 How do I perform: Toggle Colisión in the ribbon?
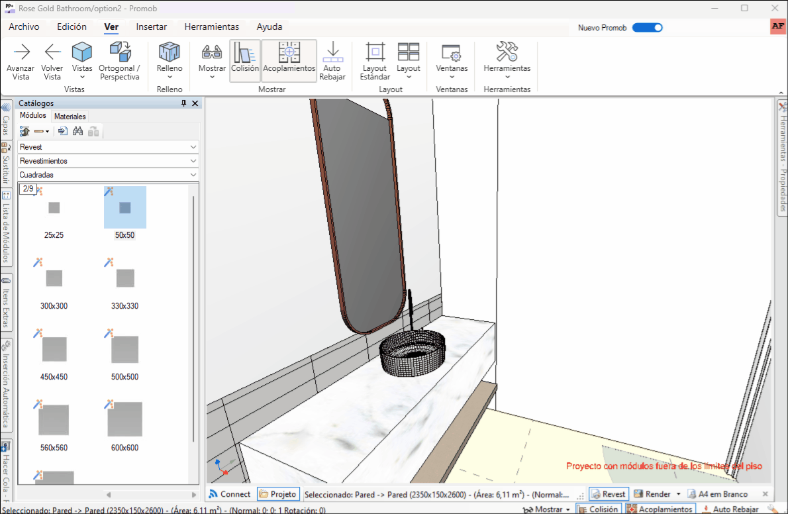[245, 61]
